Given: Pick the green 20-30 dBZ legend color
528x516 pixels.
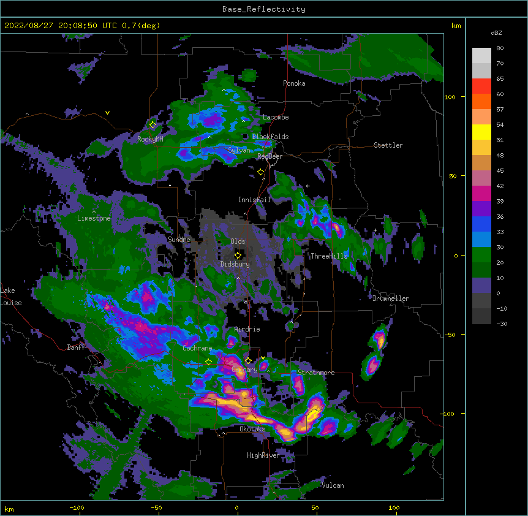Looking at the screenshot, I should coord(481,255).
